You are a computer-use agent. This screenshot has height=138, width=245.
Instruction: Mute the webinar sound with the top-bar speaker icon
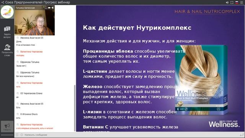(x=227, y=3)
